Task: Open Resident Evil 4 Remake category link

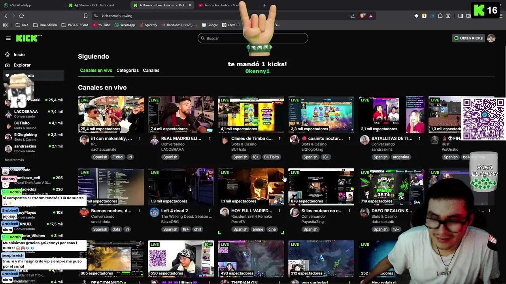Action: 251,216
